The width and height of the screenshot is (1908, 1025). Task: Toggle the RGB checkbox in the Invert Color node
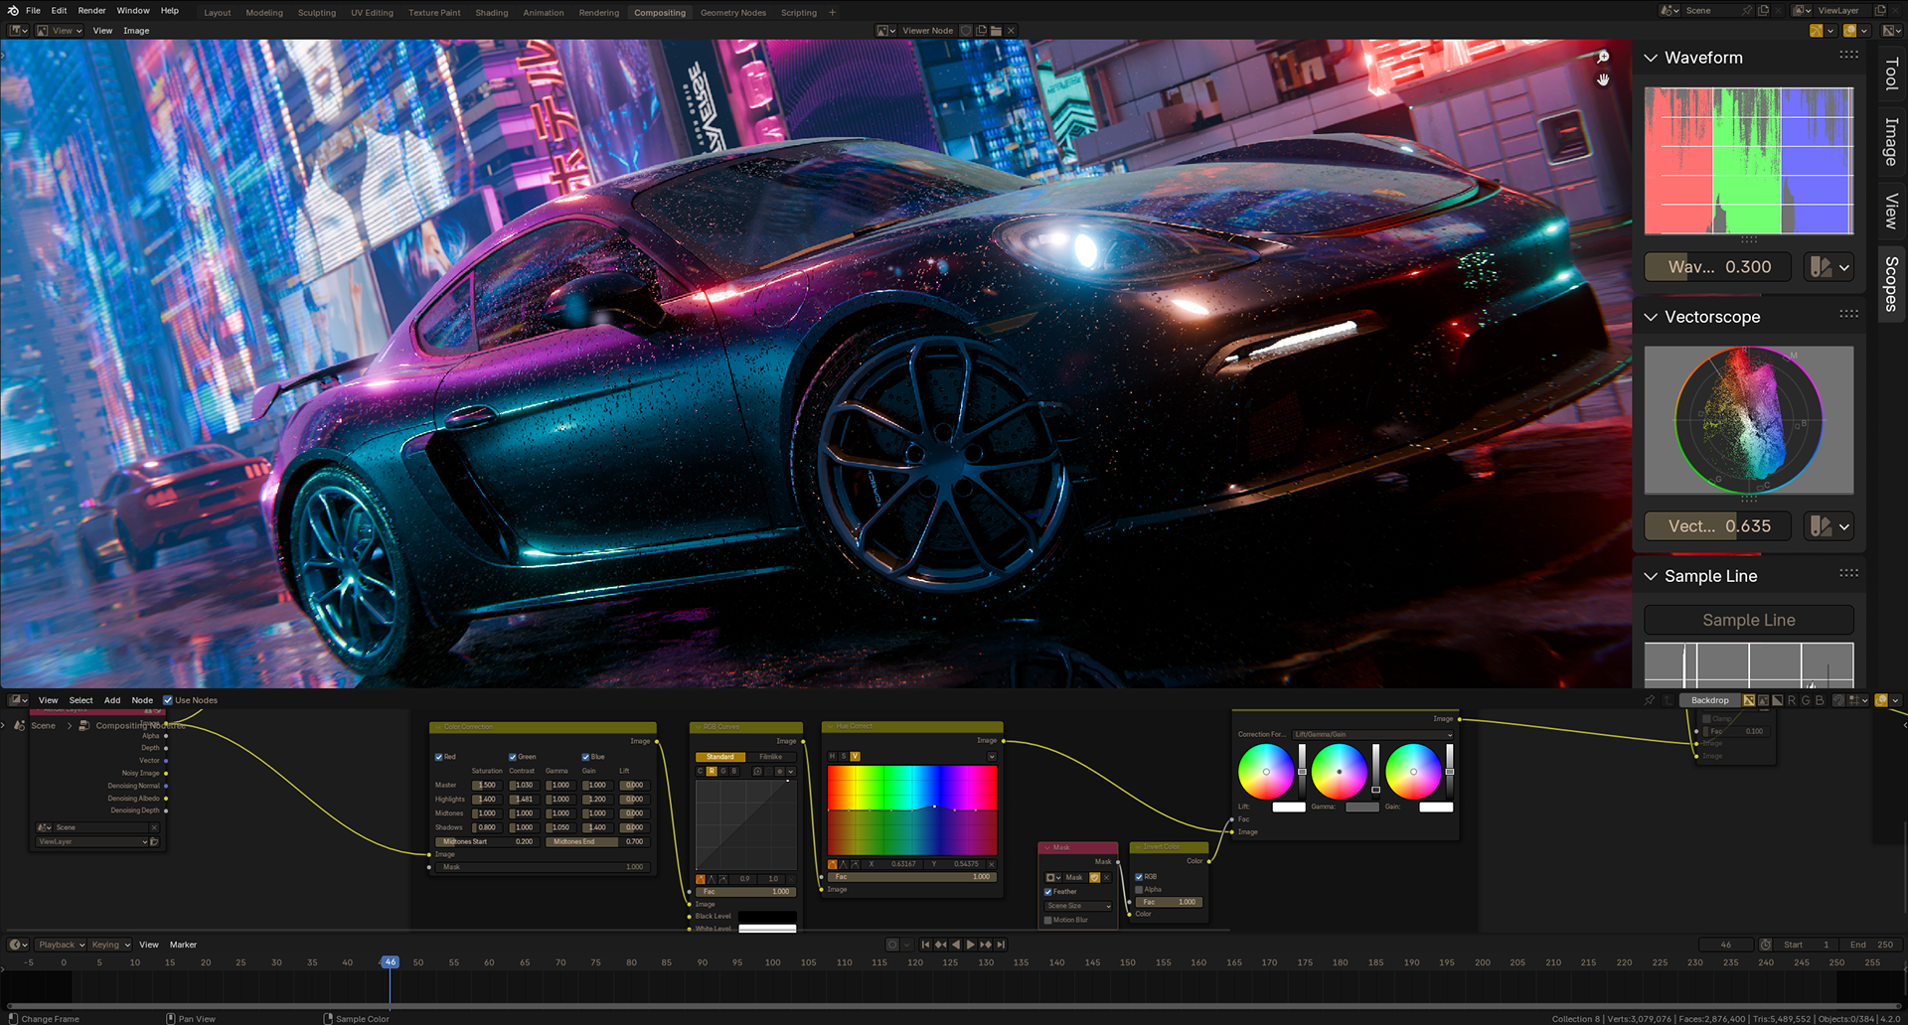[x=1139, y=877]
